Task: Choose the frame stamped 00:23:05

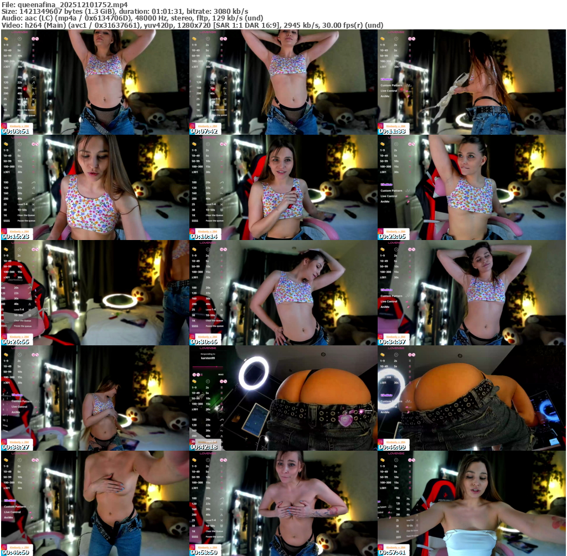Action: (472, 187)
